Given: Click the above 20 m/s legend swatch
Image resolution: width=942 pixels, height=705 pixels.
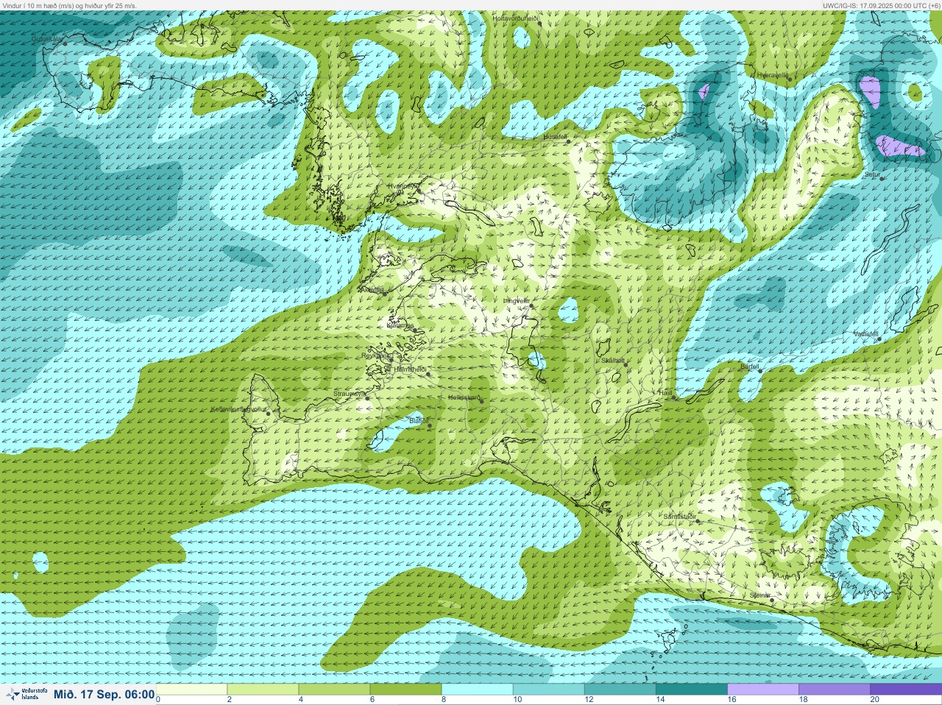Looking at the screenshot, I should pos(905,690).
